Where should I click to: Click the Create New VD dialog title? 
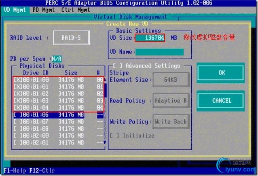pyautogui.click(x=127, y=24)
